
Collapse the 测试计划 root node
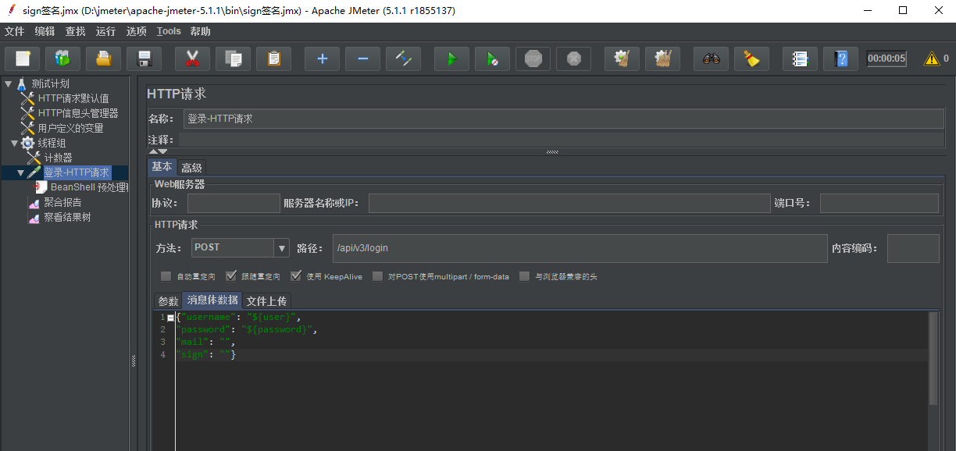[8, 83]
